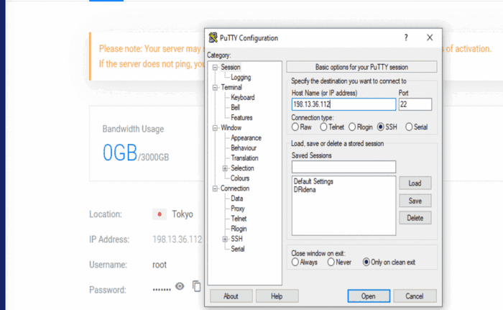The width and height of the screenshot is (503, 310).
Task: Open the SSH category in tree
Action: tap(236, 239)
